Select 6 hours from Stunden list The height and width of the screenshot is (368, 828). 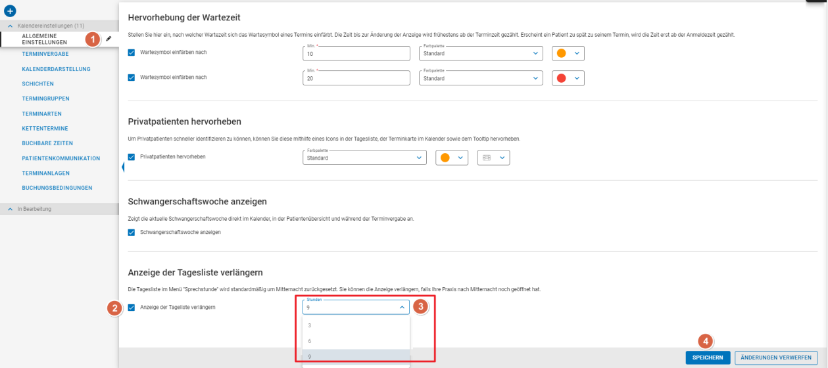[355, 341]
